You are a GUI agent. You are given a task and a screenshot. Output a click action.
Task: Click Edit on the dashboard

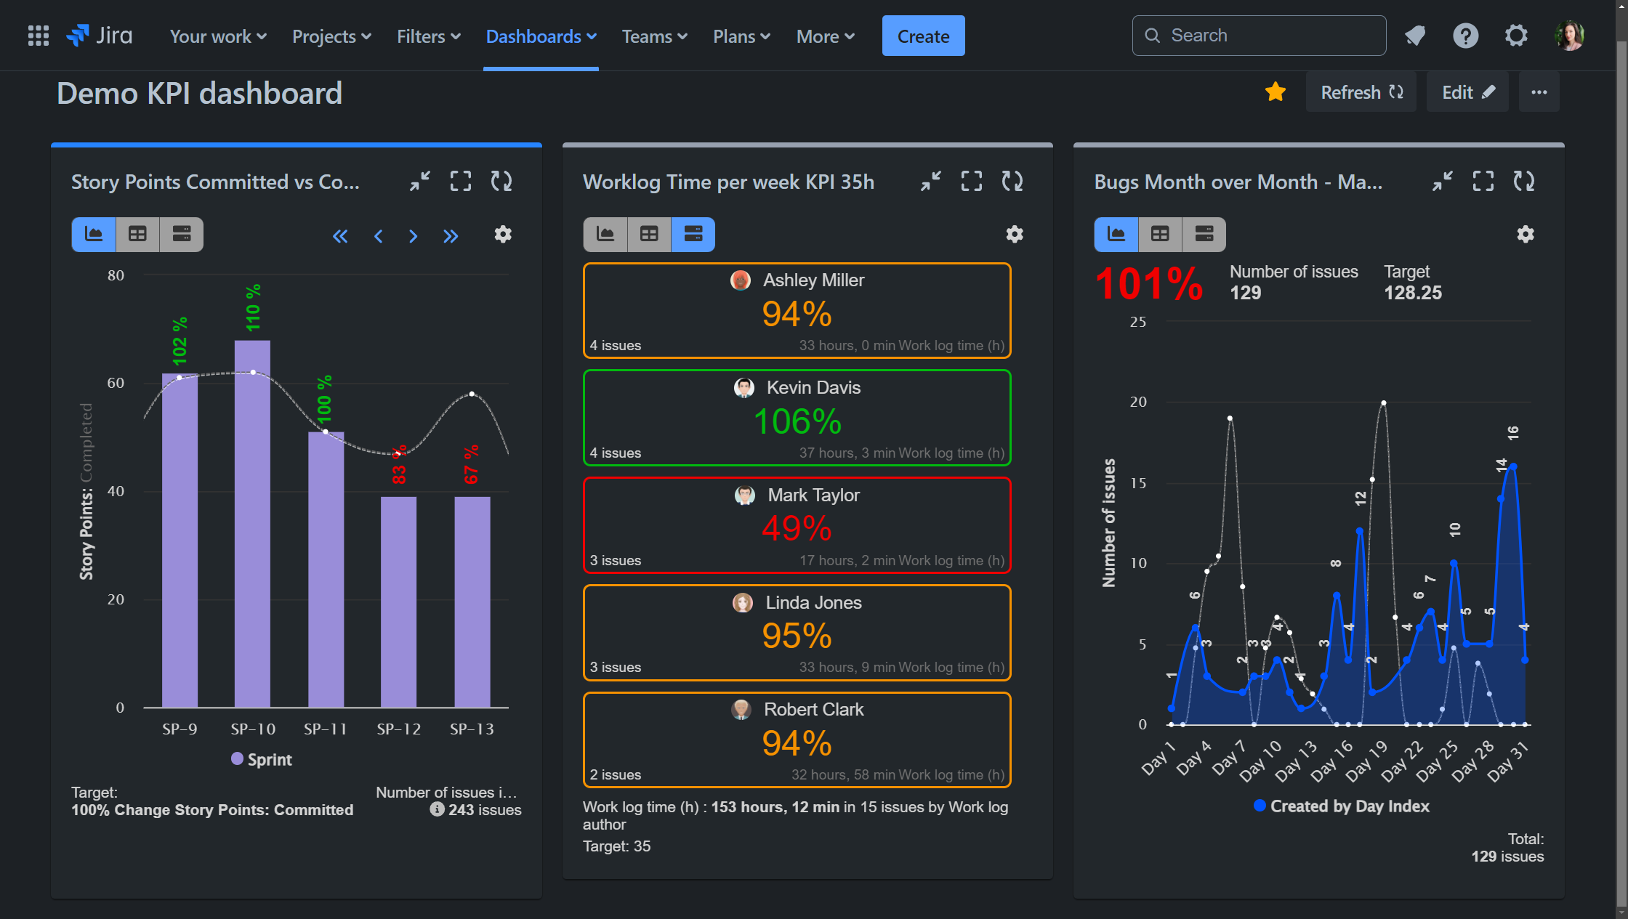point(1467,92)
